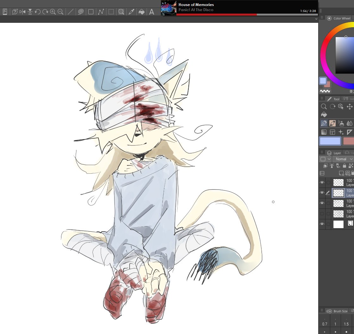This screenshot has width=354, height=334.
Task: Hide the selected layer with pen icon
Action: [x=322, y=193]
